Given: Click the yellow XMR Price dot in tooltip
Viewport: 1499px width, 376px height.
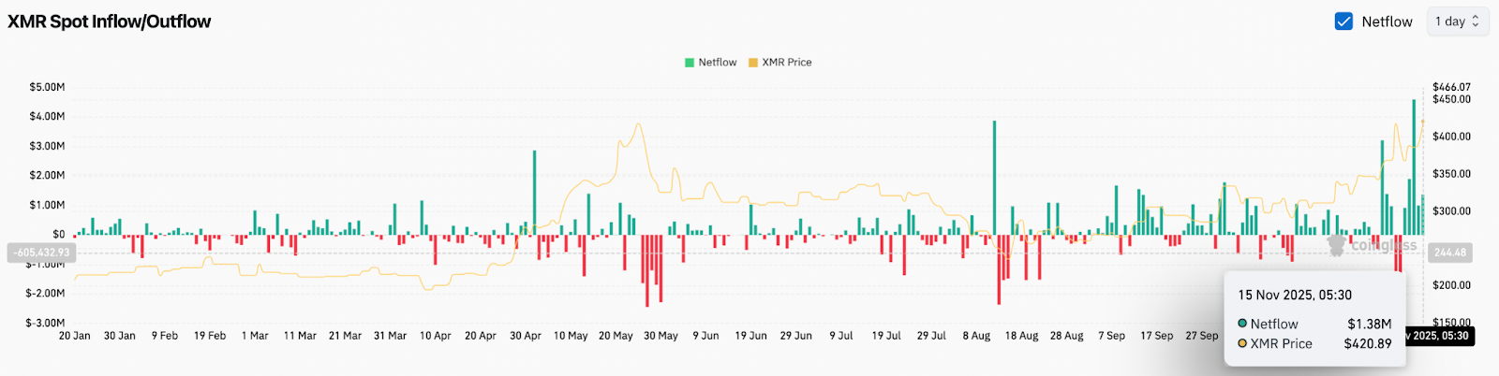Looking at the screenshot, I should (x=1242, y=344).
